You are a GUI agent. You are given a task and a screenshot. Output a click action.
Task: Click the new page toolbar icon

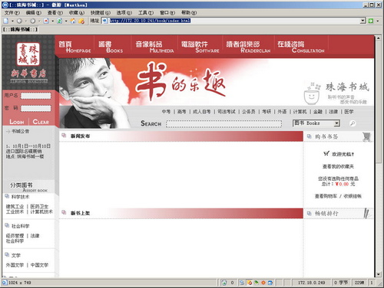(x=6, y=21)
